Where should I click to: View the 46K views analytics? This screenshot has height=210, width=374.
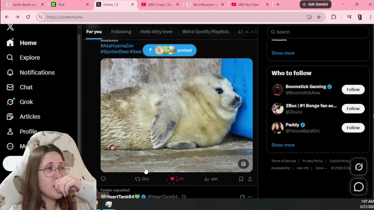pyautogui.click(x=211, y=179)
